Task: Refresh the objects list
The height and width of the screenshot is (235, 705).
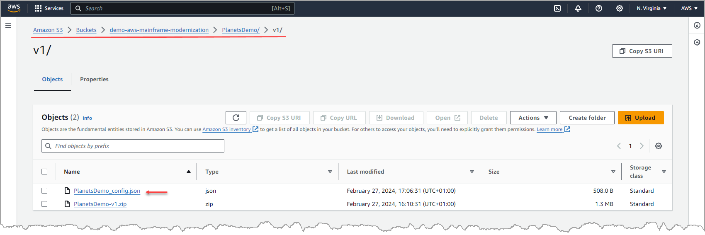Action: pyautogui.click(x=236, y=118)
